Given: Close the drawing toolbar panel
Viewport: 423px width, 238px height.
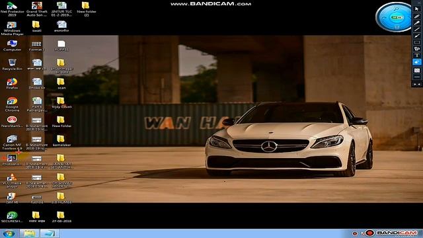Looking at the screenshot, I should click(x=419, y=2).
